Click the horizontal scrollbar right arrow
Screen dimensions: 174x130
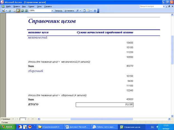(x=169, y=119)
